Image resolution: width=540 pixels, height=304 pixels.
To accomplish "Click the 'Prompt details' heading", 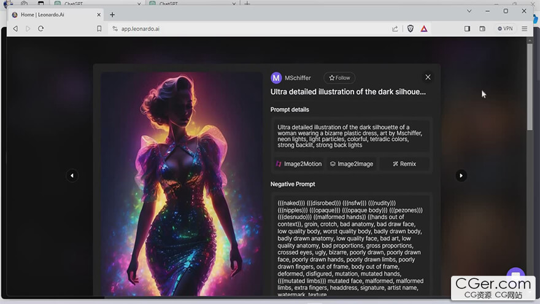I will click(x=290, y=109).
